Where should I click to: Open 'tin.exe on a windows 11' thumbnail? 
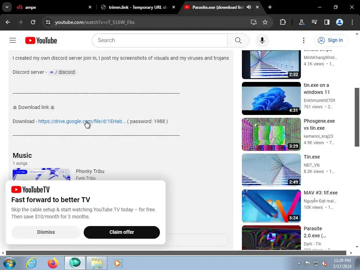[271, 98]
